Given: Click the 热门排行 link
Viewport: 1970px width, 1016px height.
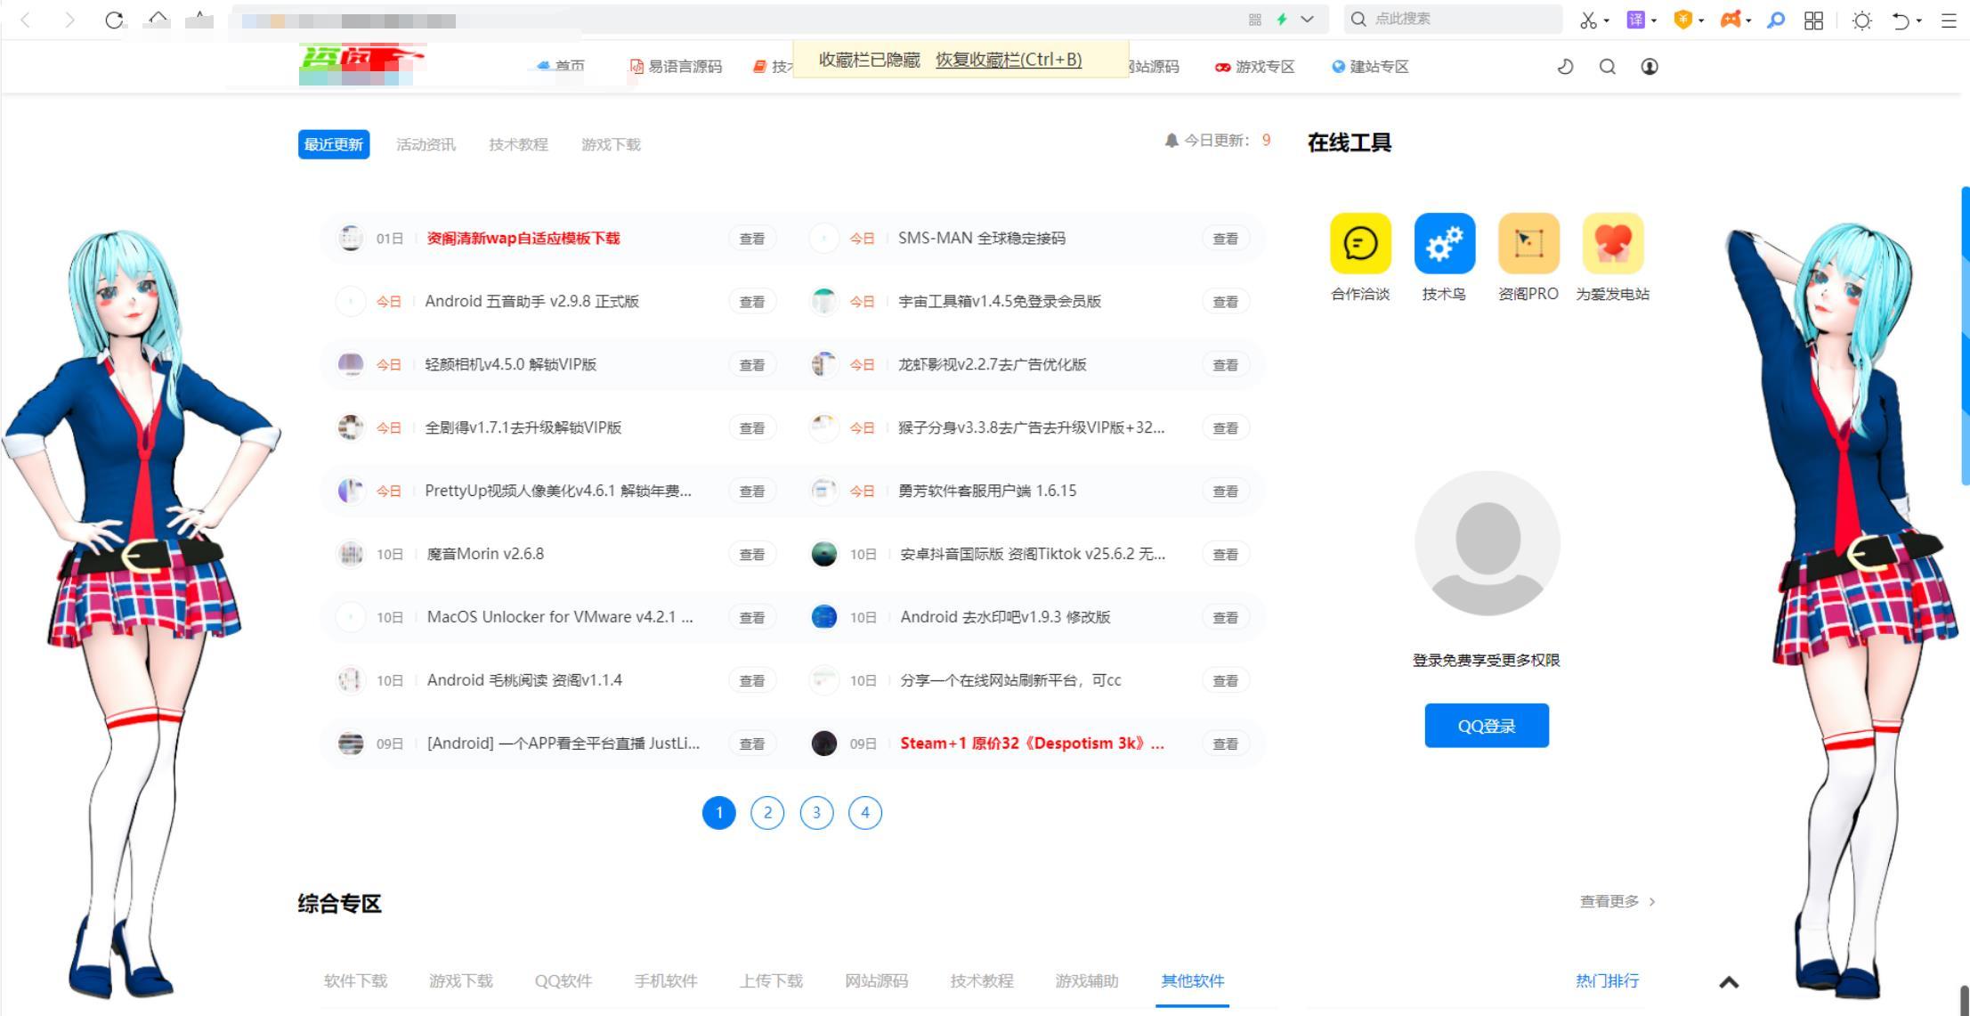Looking at the screenshot, I should (x=1607, y=980).
